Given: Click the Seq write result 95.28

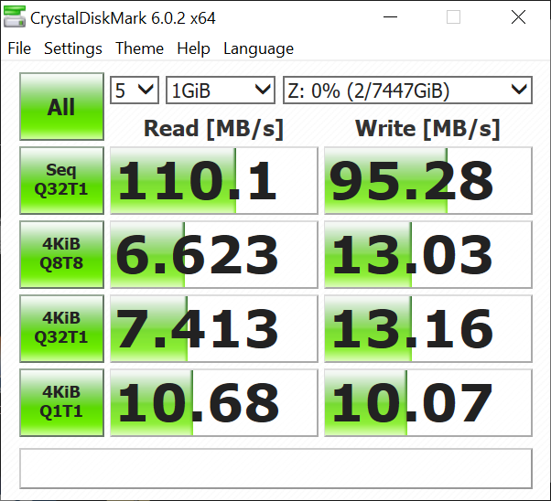Looking at the screenshot, I should 428,180.
